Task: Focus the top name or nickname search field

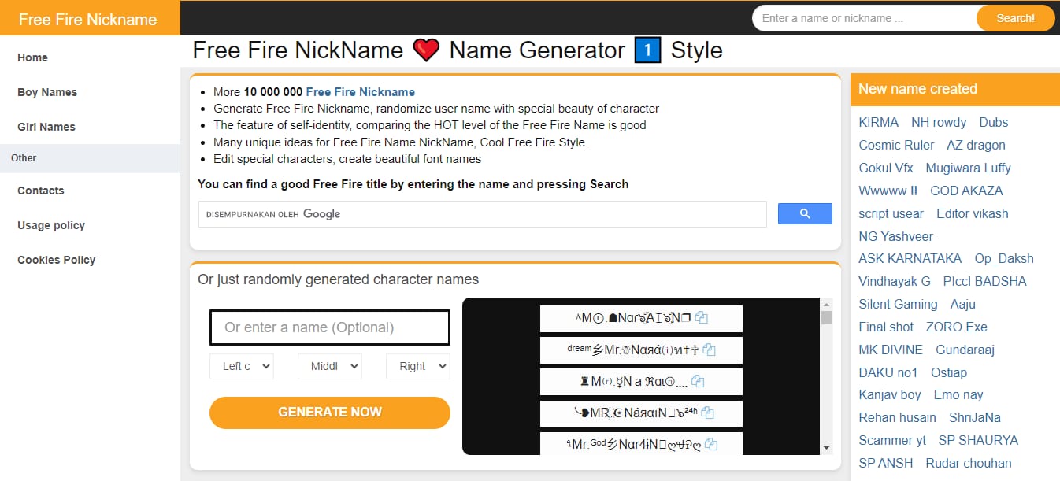Action: coord(865,18)
